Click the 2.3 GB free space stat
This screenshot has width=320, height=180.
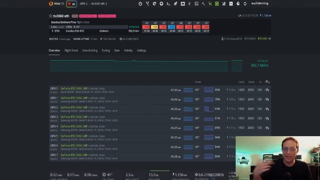129,175
